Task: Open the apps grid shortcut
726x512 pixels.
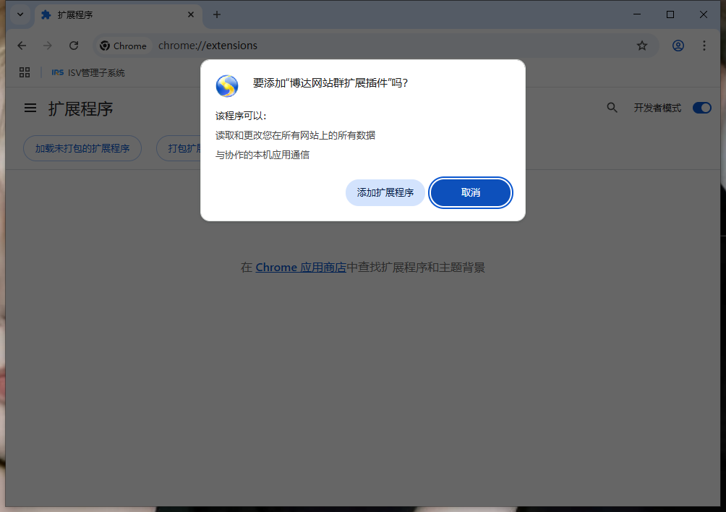Action: point(25,72)
